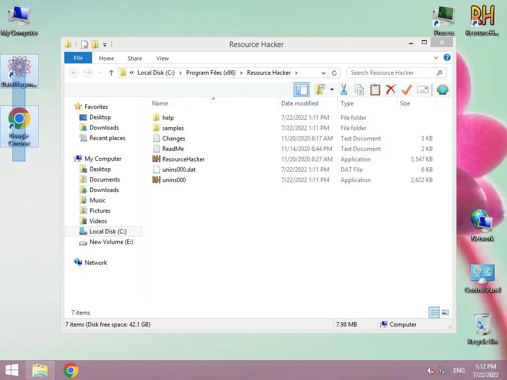507x380 pixels.
Task: Open Recent places in the sidebar
Action: [x=107, y=138]
